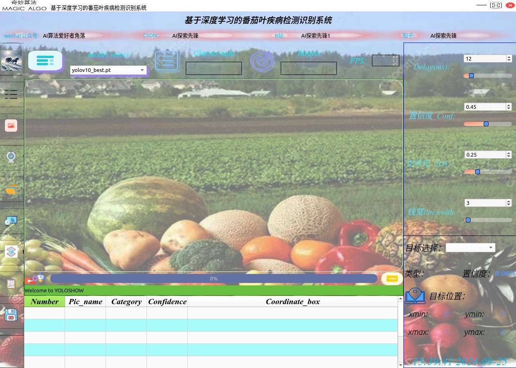Select the RTSP stream monitor icon

point(11,221)
